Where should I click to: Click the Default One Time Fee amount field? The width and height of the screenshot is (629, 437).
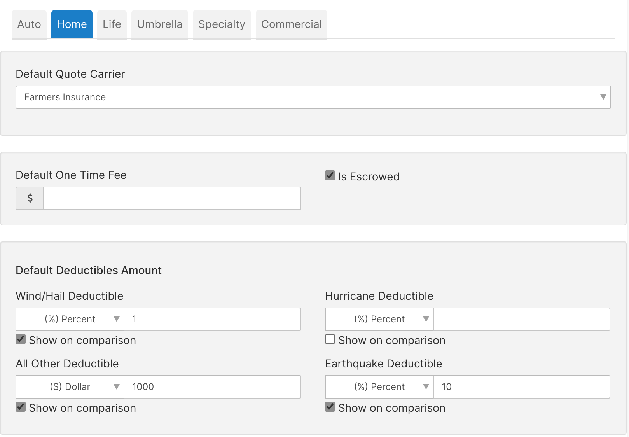tap(171, 198)
